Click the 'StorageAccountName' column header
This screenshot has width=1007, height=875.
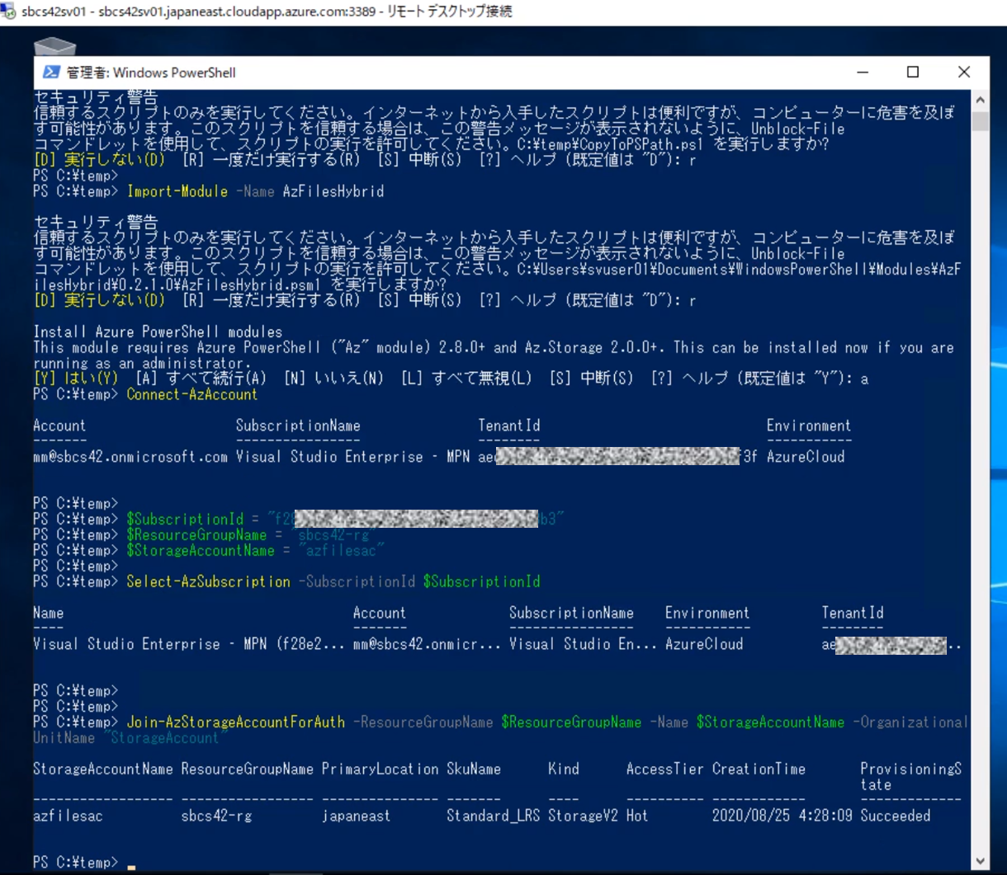tap(103, 769)
